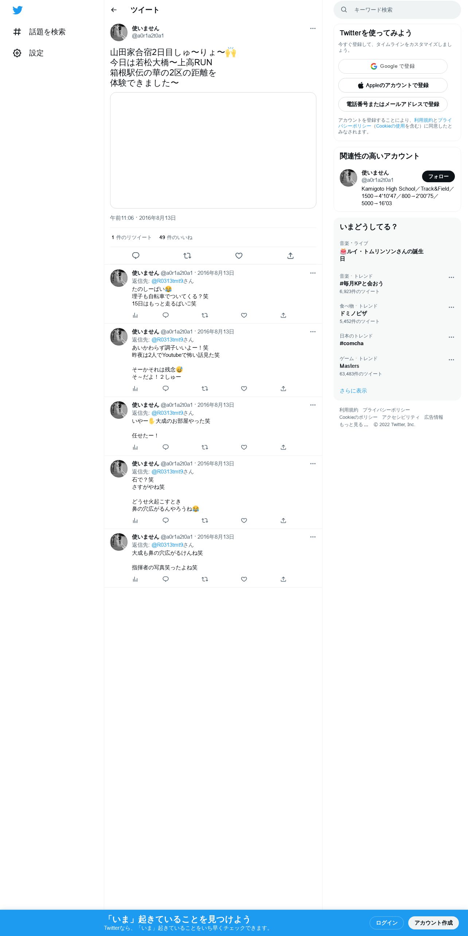
Task: Share the main tweet via its share icon
Action: pyautogui.click(x=290, y=256)
